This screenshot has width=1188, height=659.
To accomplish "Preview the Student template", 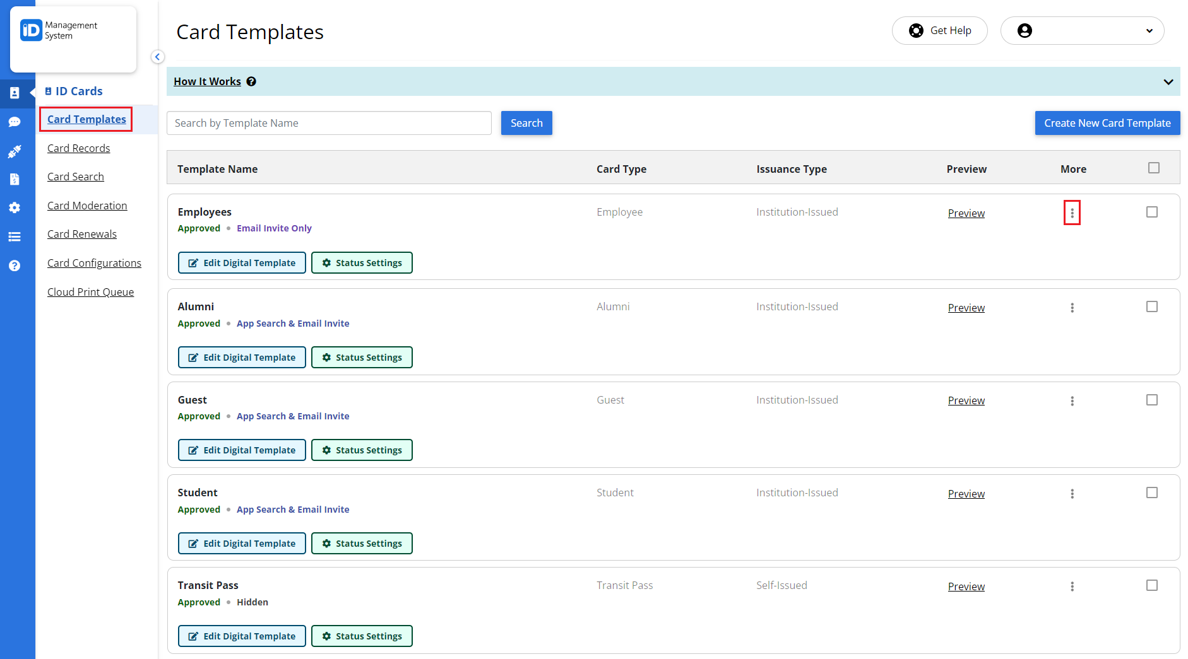I will tap(966, 494).
